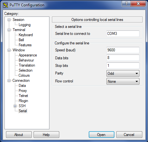Select Telnet in the category tree
This screenshot has height=142, width=148.
(23, 96)
